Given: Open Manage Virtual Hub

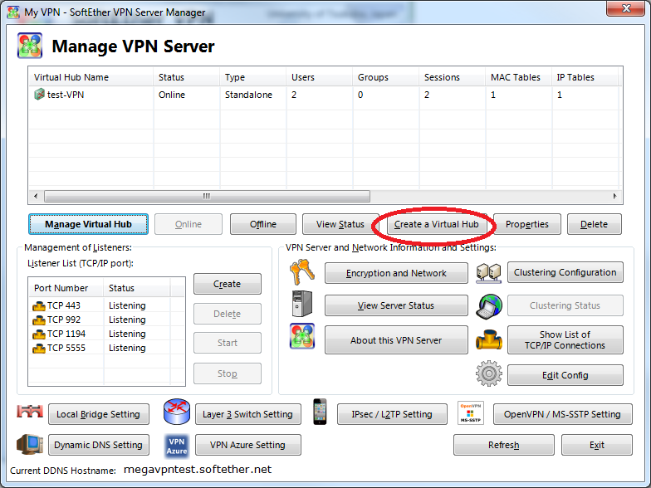Looking at the screenshot, I should point(88,224).
